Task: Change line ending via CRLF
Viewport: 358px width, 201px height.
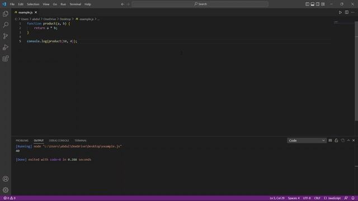Action: click(x=317, y=198)
